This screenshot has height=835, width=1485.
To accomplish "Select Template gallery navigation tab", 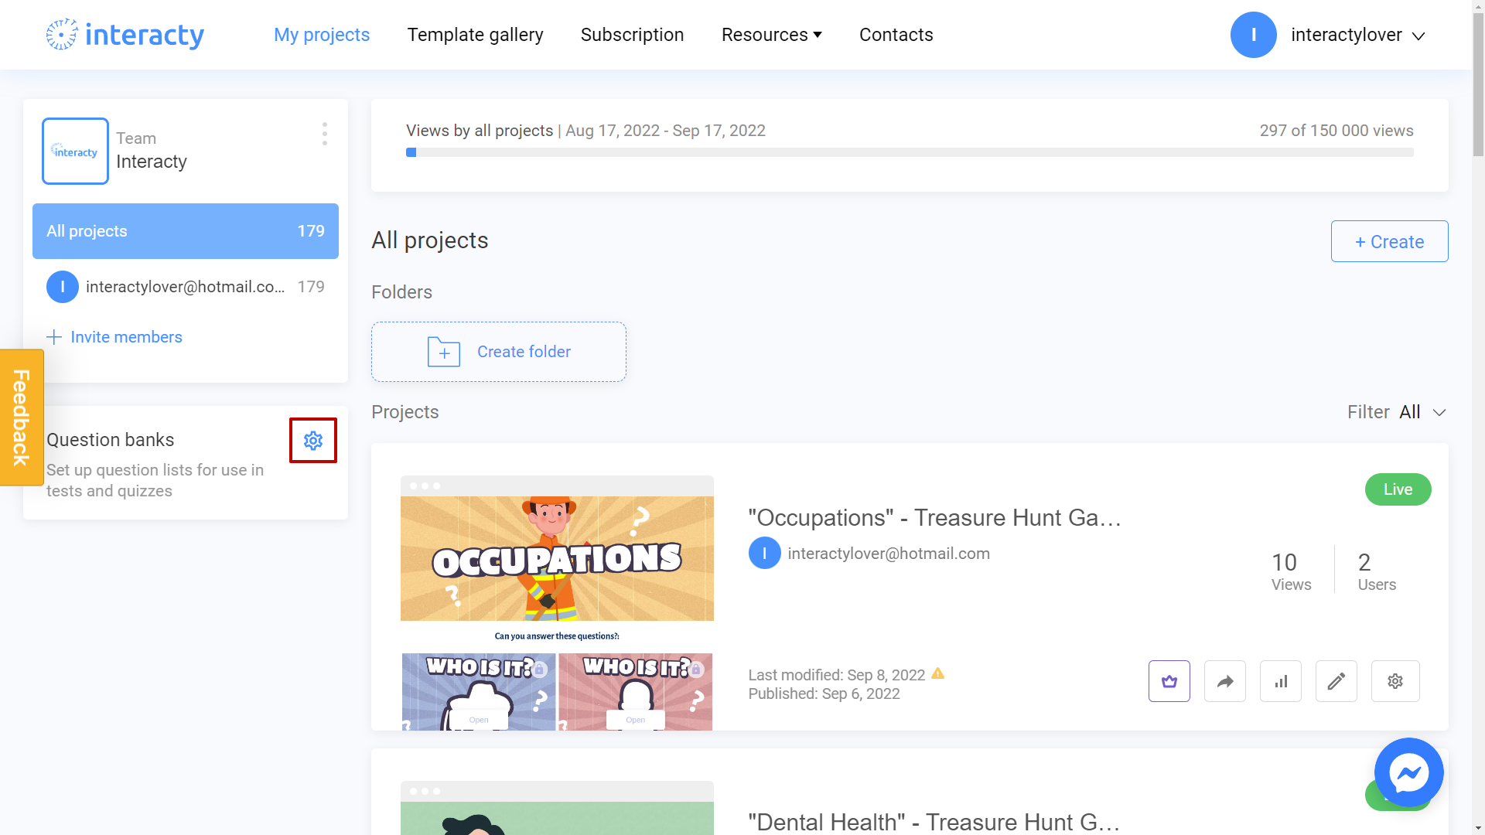I will click(x=476, y=35).
